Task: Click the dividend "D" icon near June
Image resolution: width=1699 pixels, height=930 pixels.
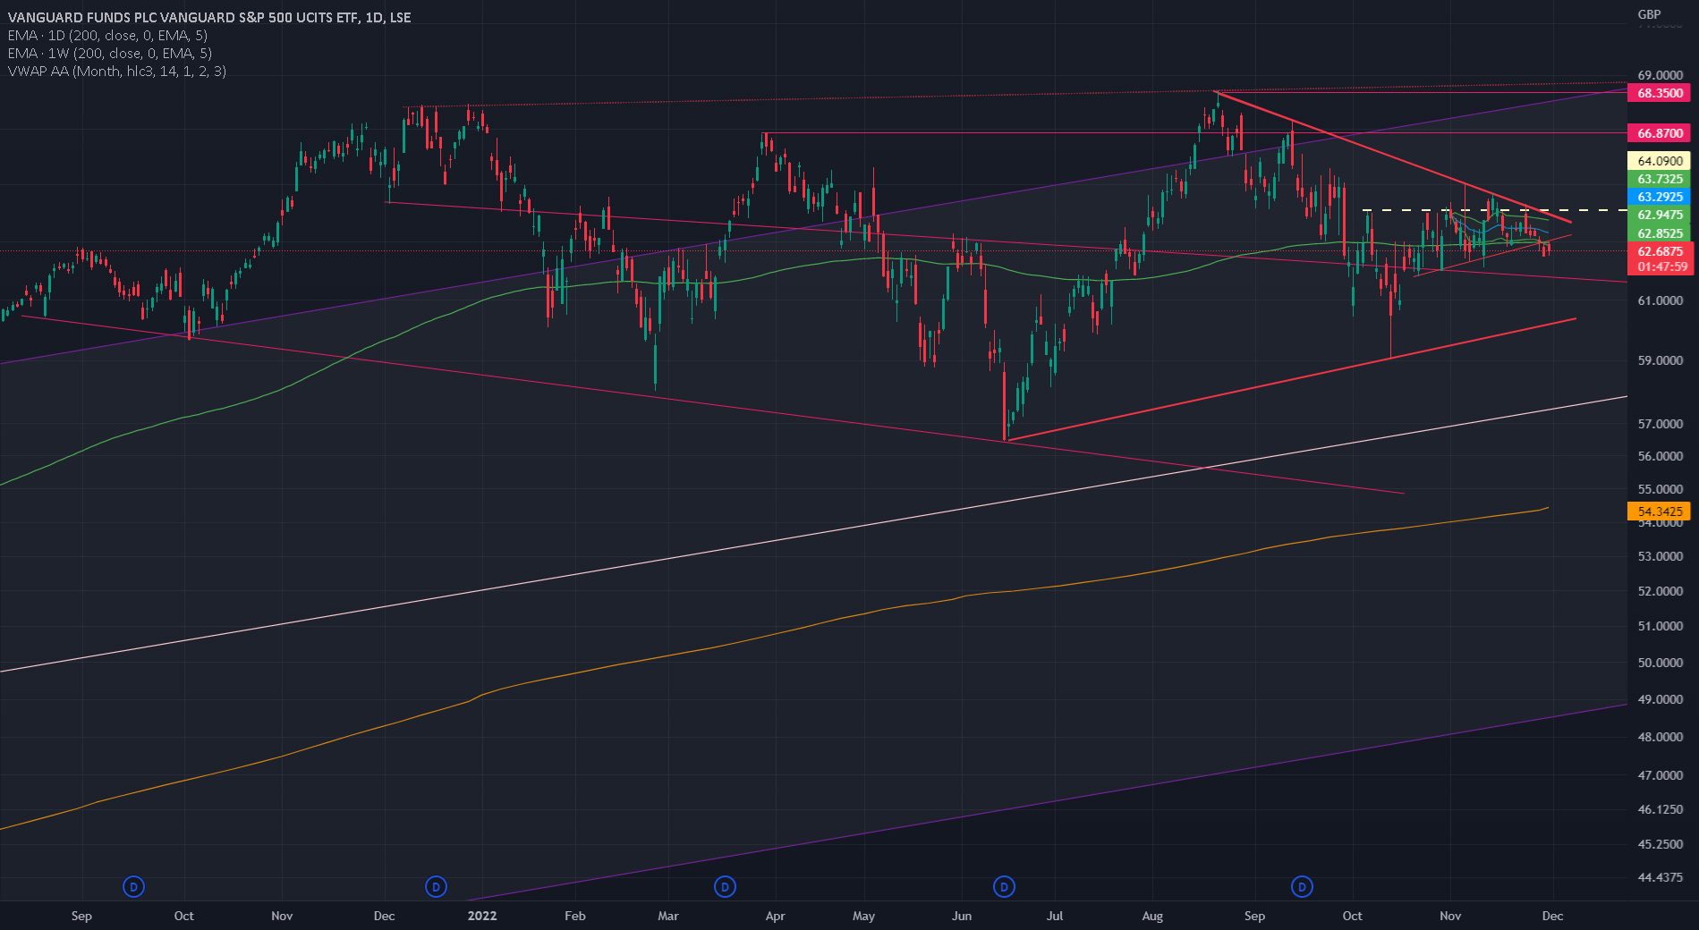Action: tap(1003, 887)
